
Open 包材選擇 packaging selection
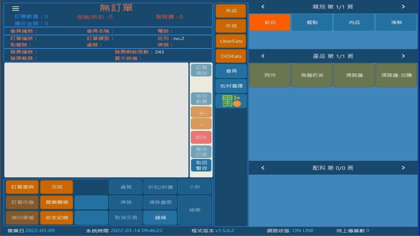[x=230, y=86]
